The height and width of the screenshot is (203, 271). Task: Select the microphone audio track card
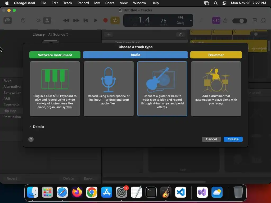click(109, 89)
